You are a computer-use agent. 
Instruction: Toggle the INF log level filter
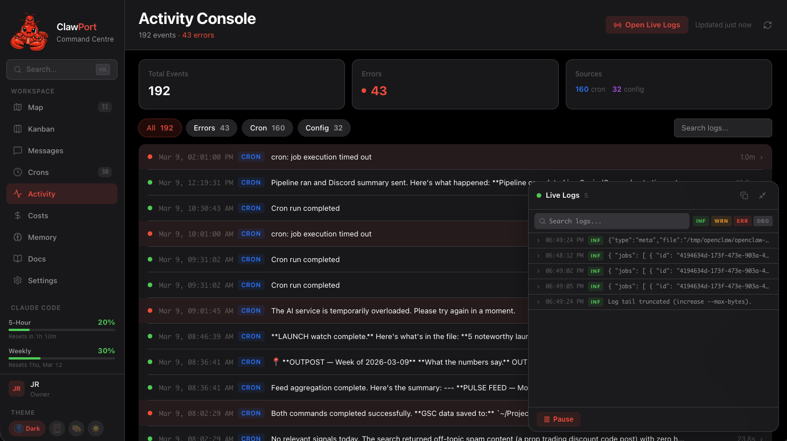pyautogui.click(x=701, y=221)
